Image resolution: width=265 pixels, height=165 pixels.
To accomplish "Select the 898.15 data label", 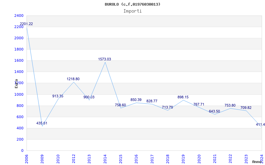I will pyautogui.click(x=183, y=97).
